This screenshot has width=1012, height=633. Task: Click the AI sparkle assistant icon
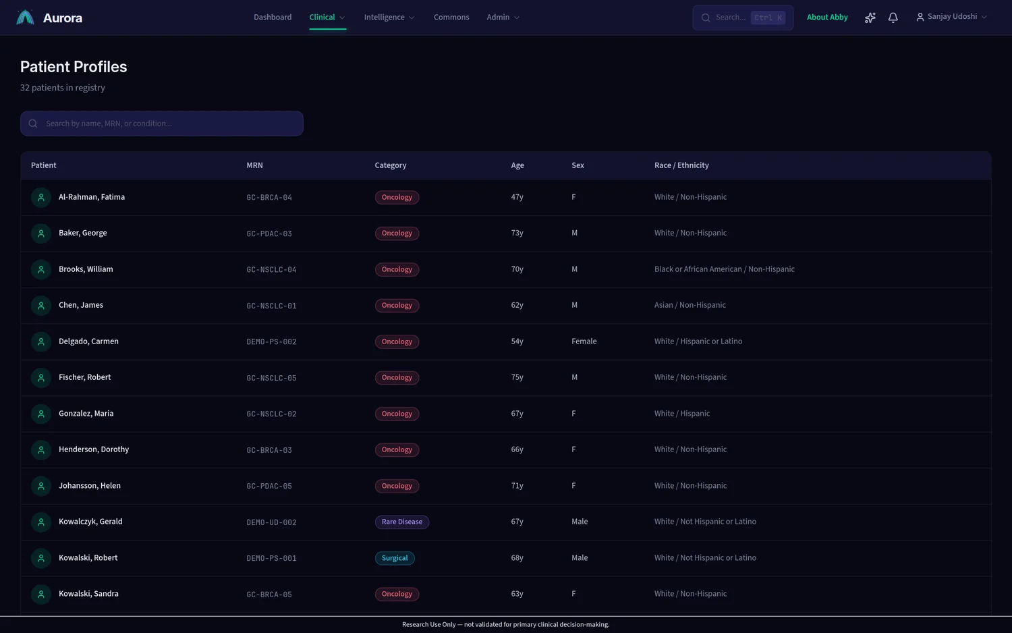pyautogui.click(x=870, y=18)
